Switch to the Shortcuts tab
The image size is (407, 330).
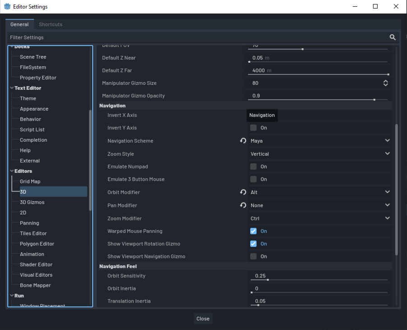(51, 24)
